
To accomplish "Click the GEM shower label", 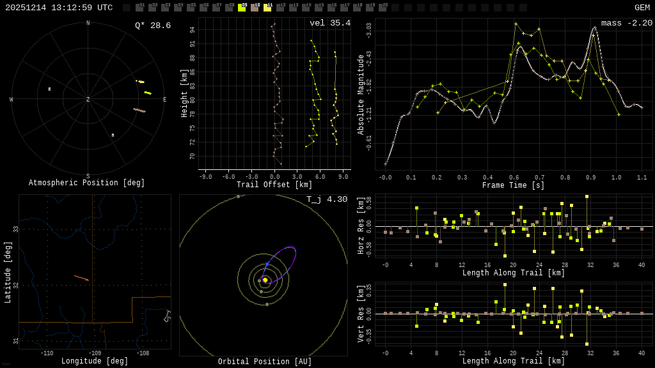I will (642, 8).
